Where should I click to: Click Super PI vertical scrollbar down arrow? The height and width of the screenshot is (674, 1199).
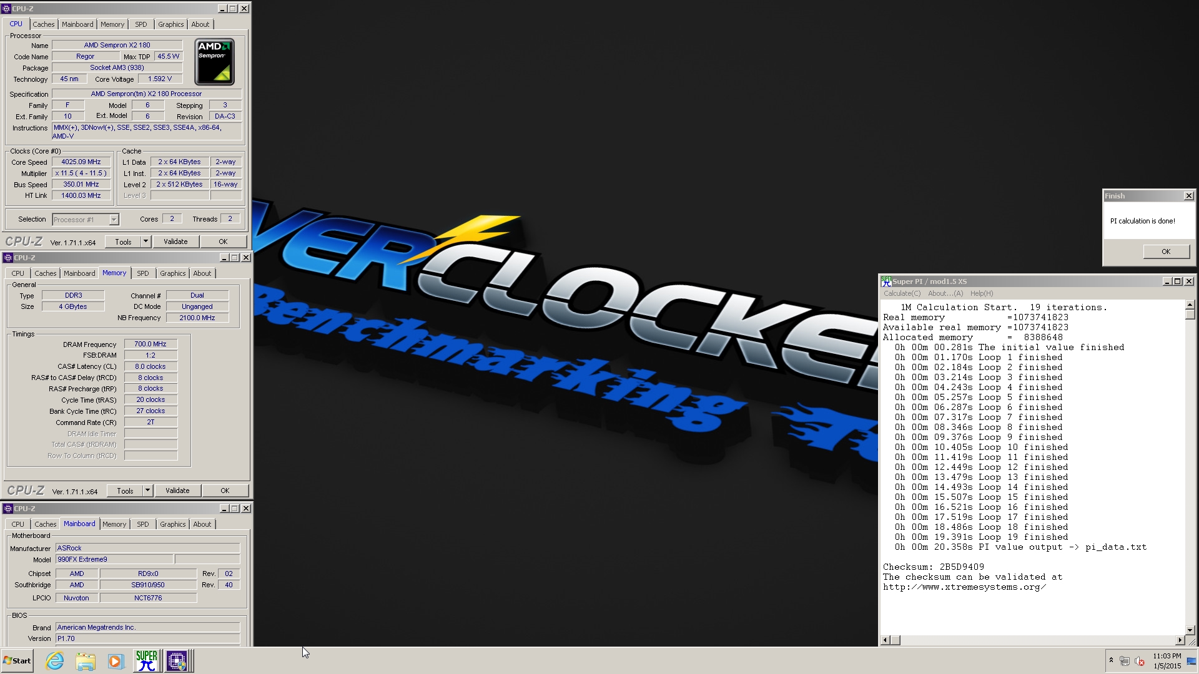[1190, 630]
